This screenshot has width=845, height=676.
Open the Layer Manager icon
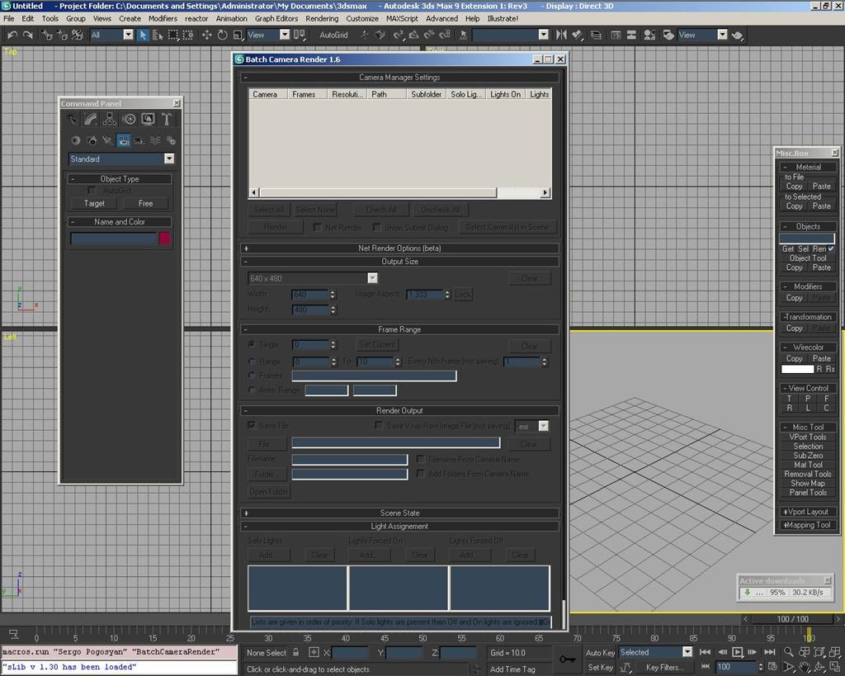pyautogui.click(x=596, y=35)
